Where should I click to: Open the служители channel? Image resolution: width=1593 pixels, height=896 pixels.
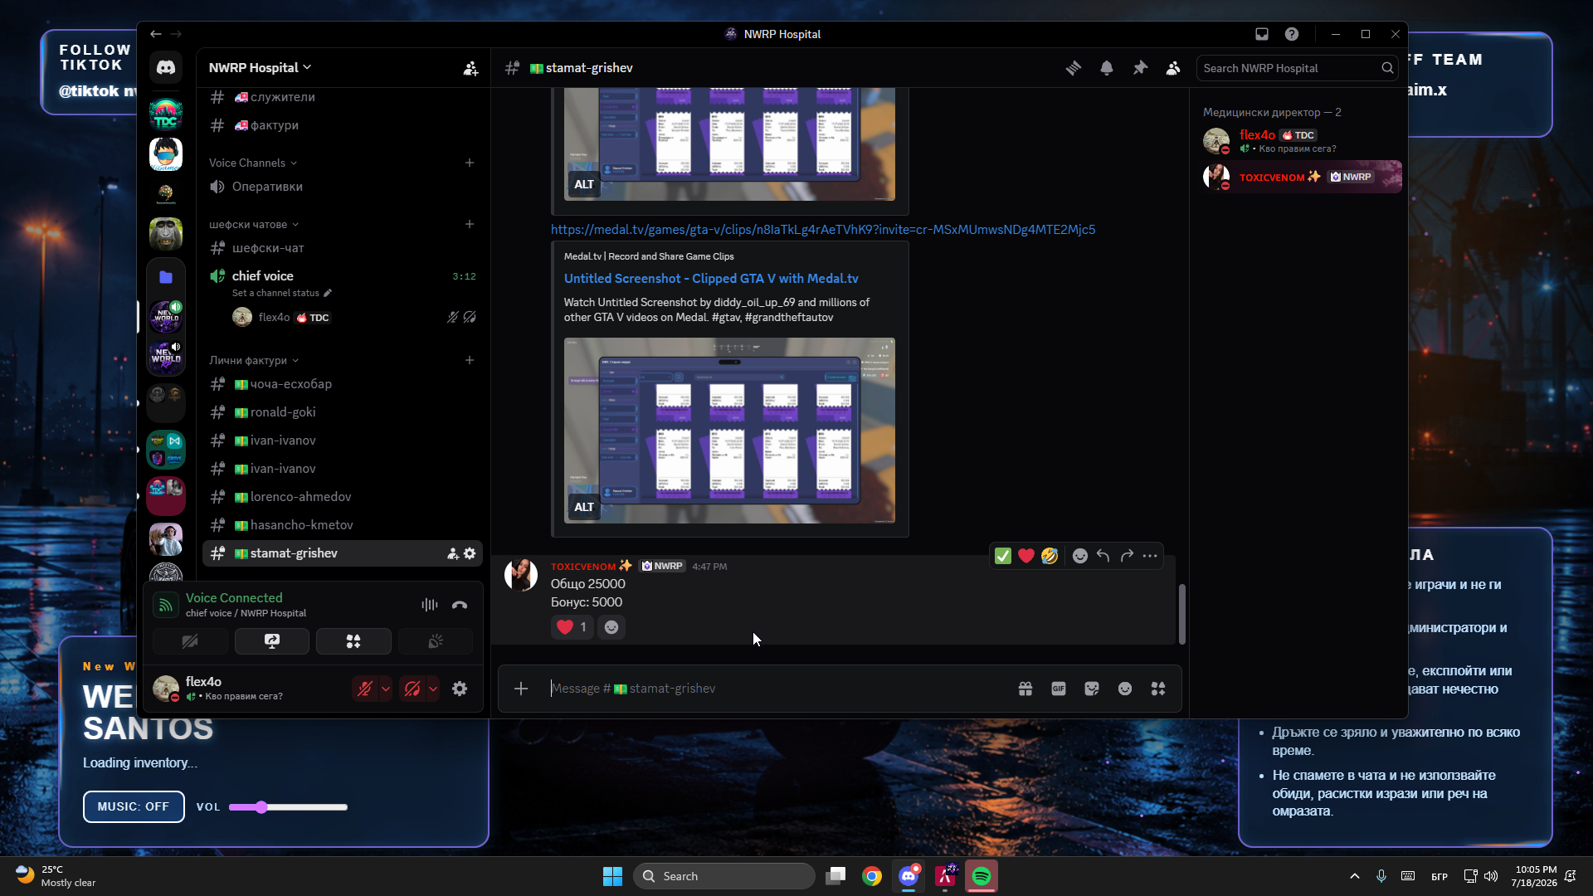point(343,97)
